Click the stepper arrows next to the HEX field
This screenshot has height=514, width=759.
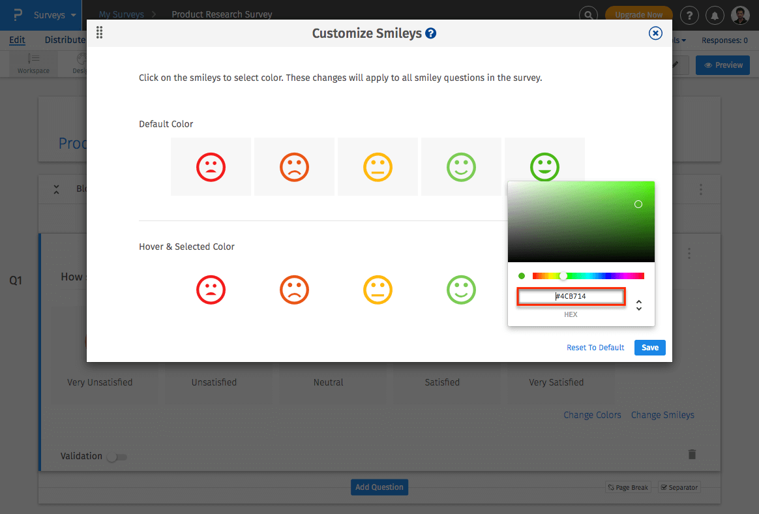(639, 305)
